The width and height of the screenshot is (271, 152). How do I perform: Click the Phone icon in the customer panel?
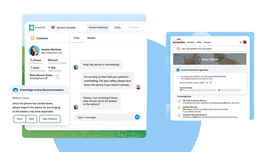[31, 60]
